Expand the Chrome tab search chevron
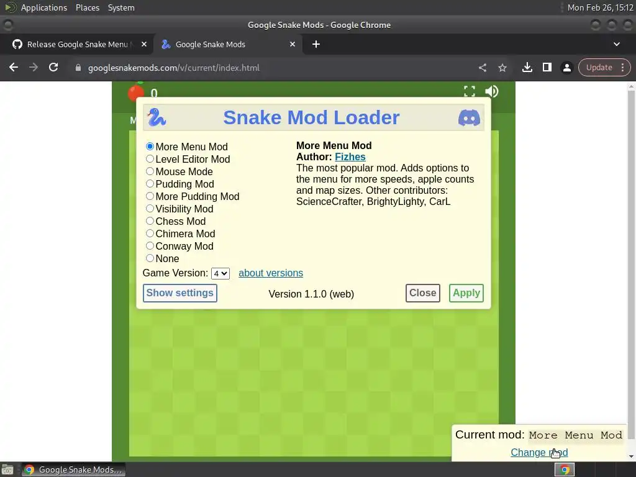The height and width of the screenshot is (477, 636). pyautogui.click(x=617, y=44)
